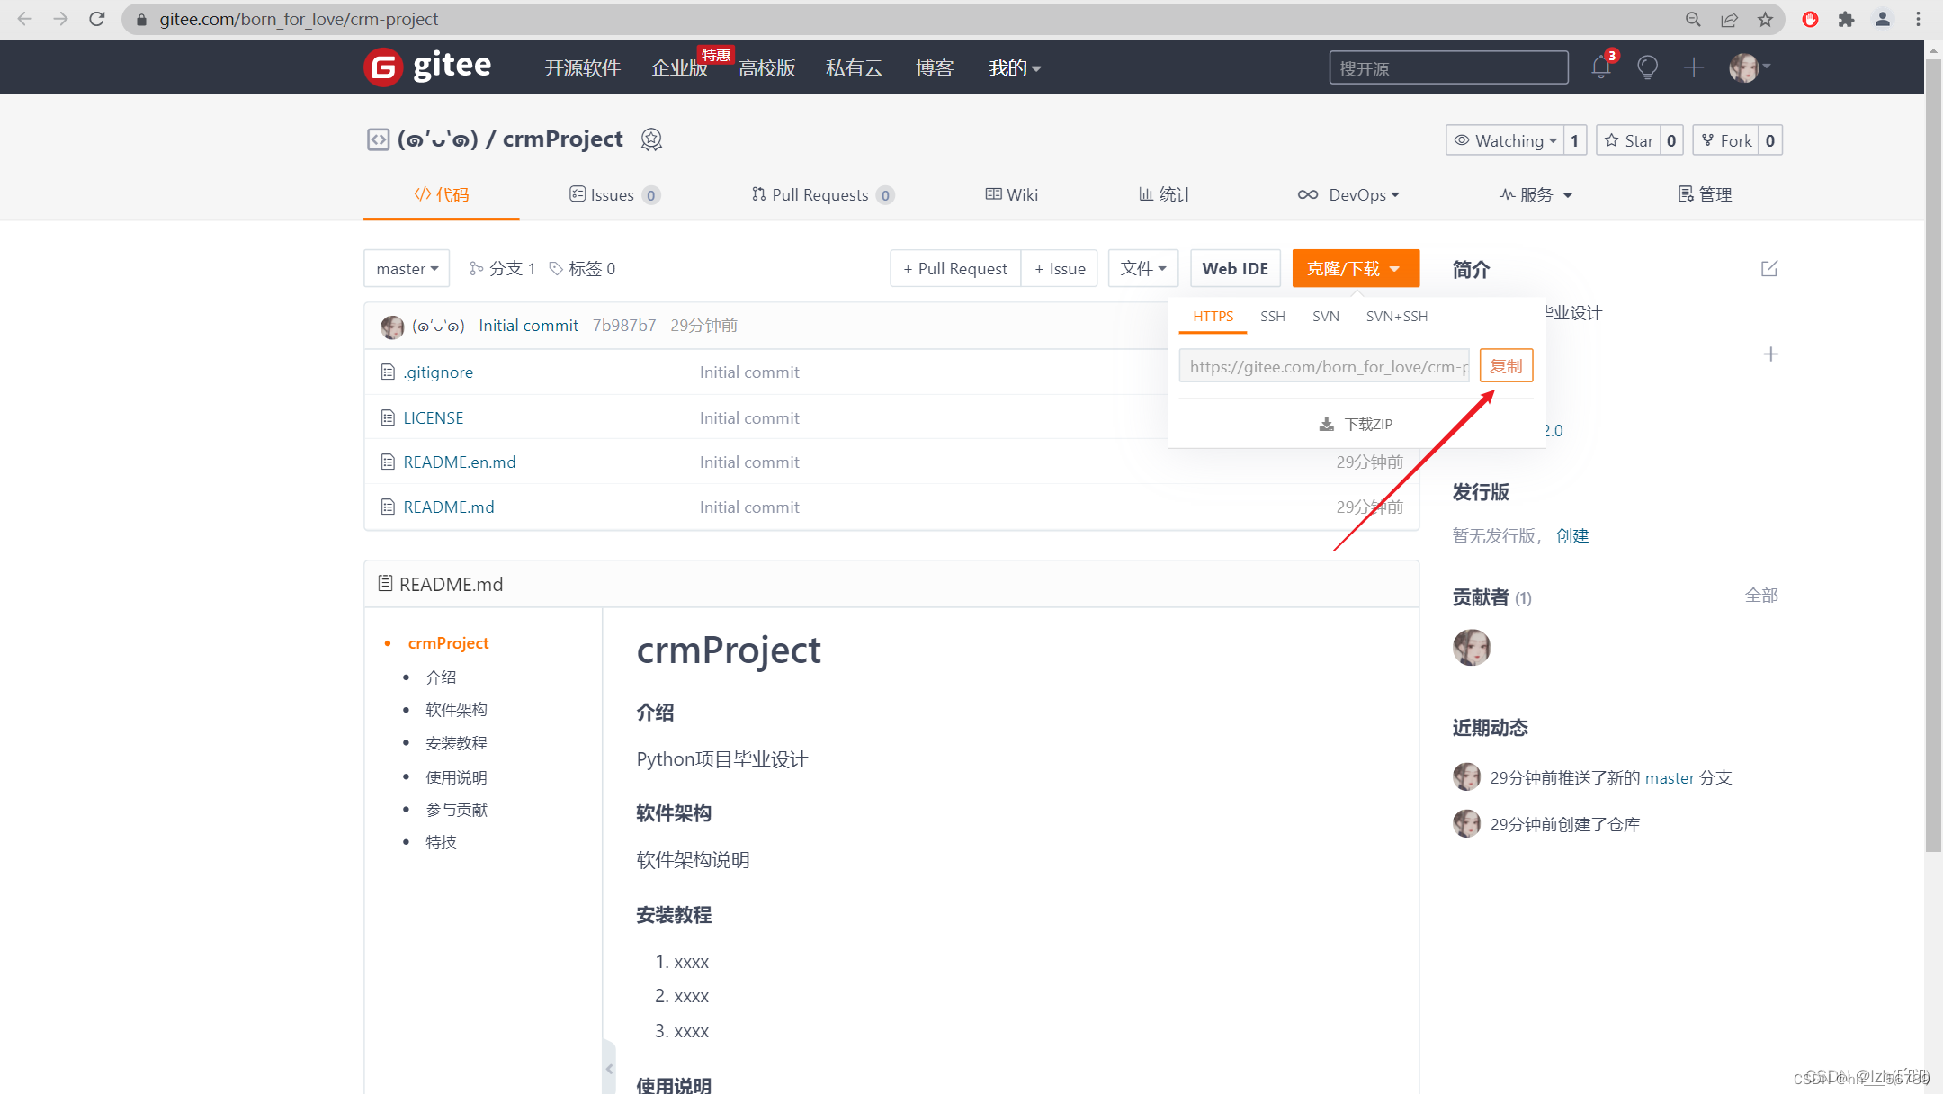Click the page vertical scrollbar
Viewport: 1943px width, 1094px height.
point(1933,450)
